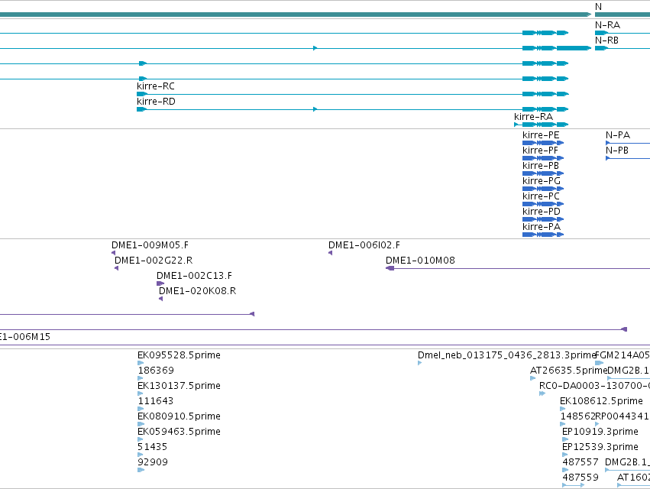Select the EP12539.3prime EST label

pos(600,447)
